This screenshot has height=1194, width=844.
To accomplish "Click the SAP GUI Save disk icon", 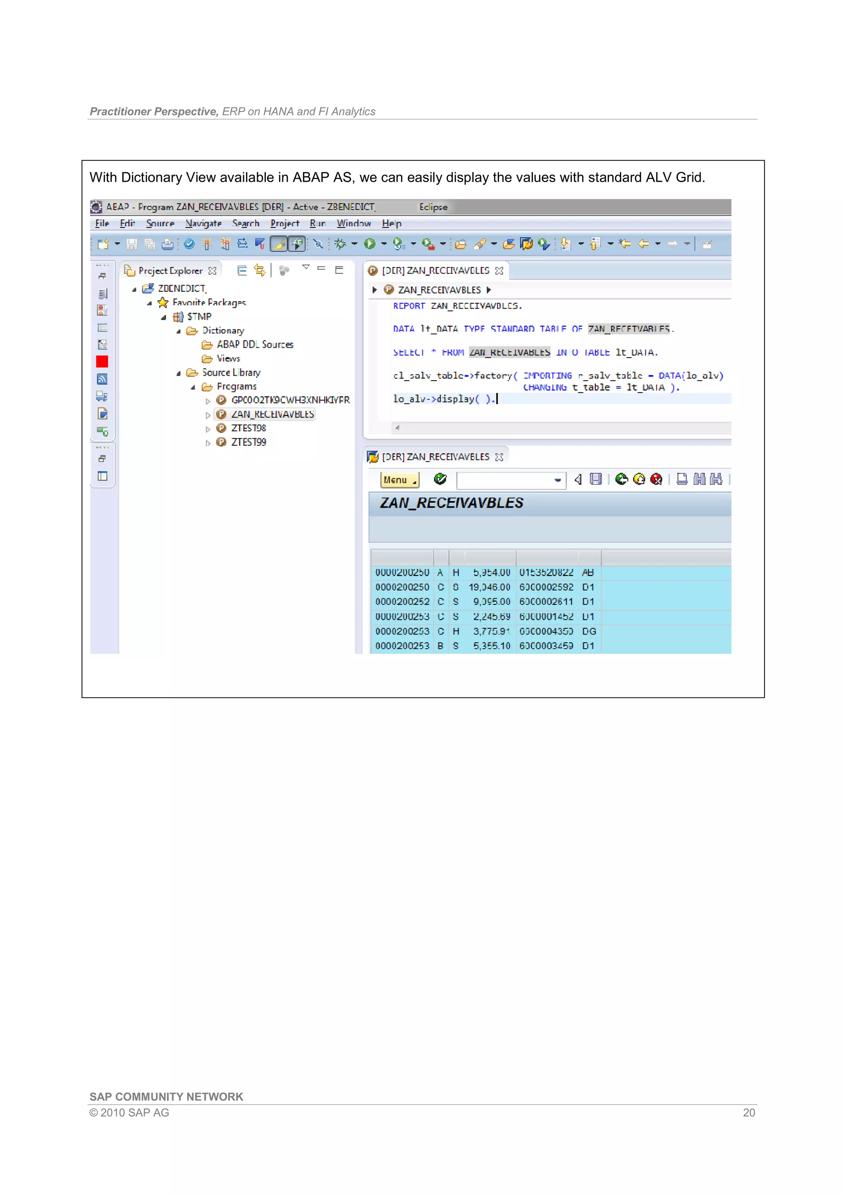I will point(596,480).
